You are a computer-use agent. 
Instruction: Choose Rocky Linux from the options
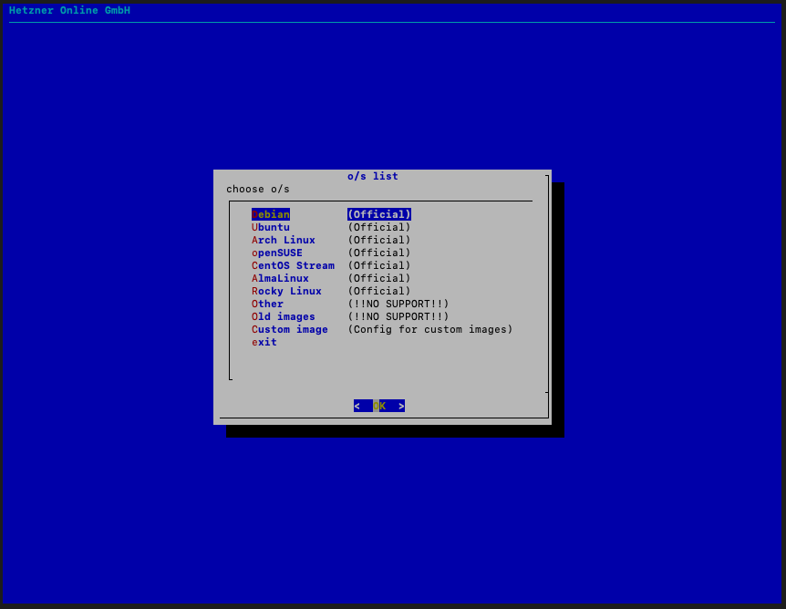(x=285, y=291)
